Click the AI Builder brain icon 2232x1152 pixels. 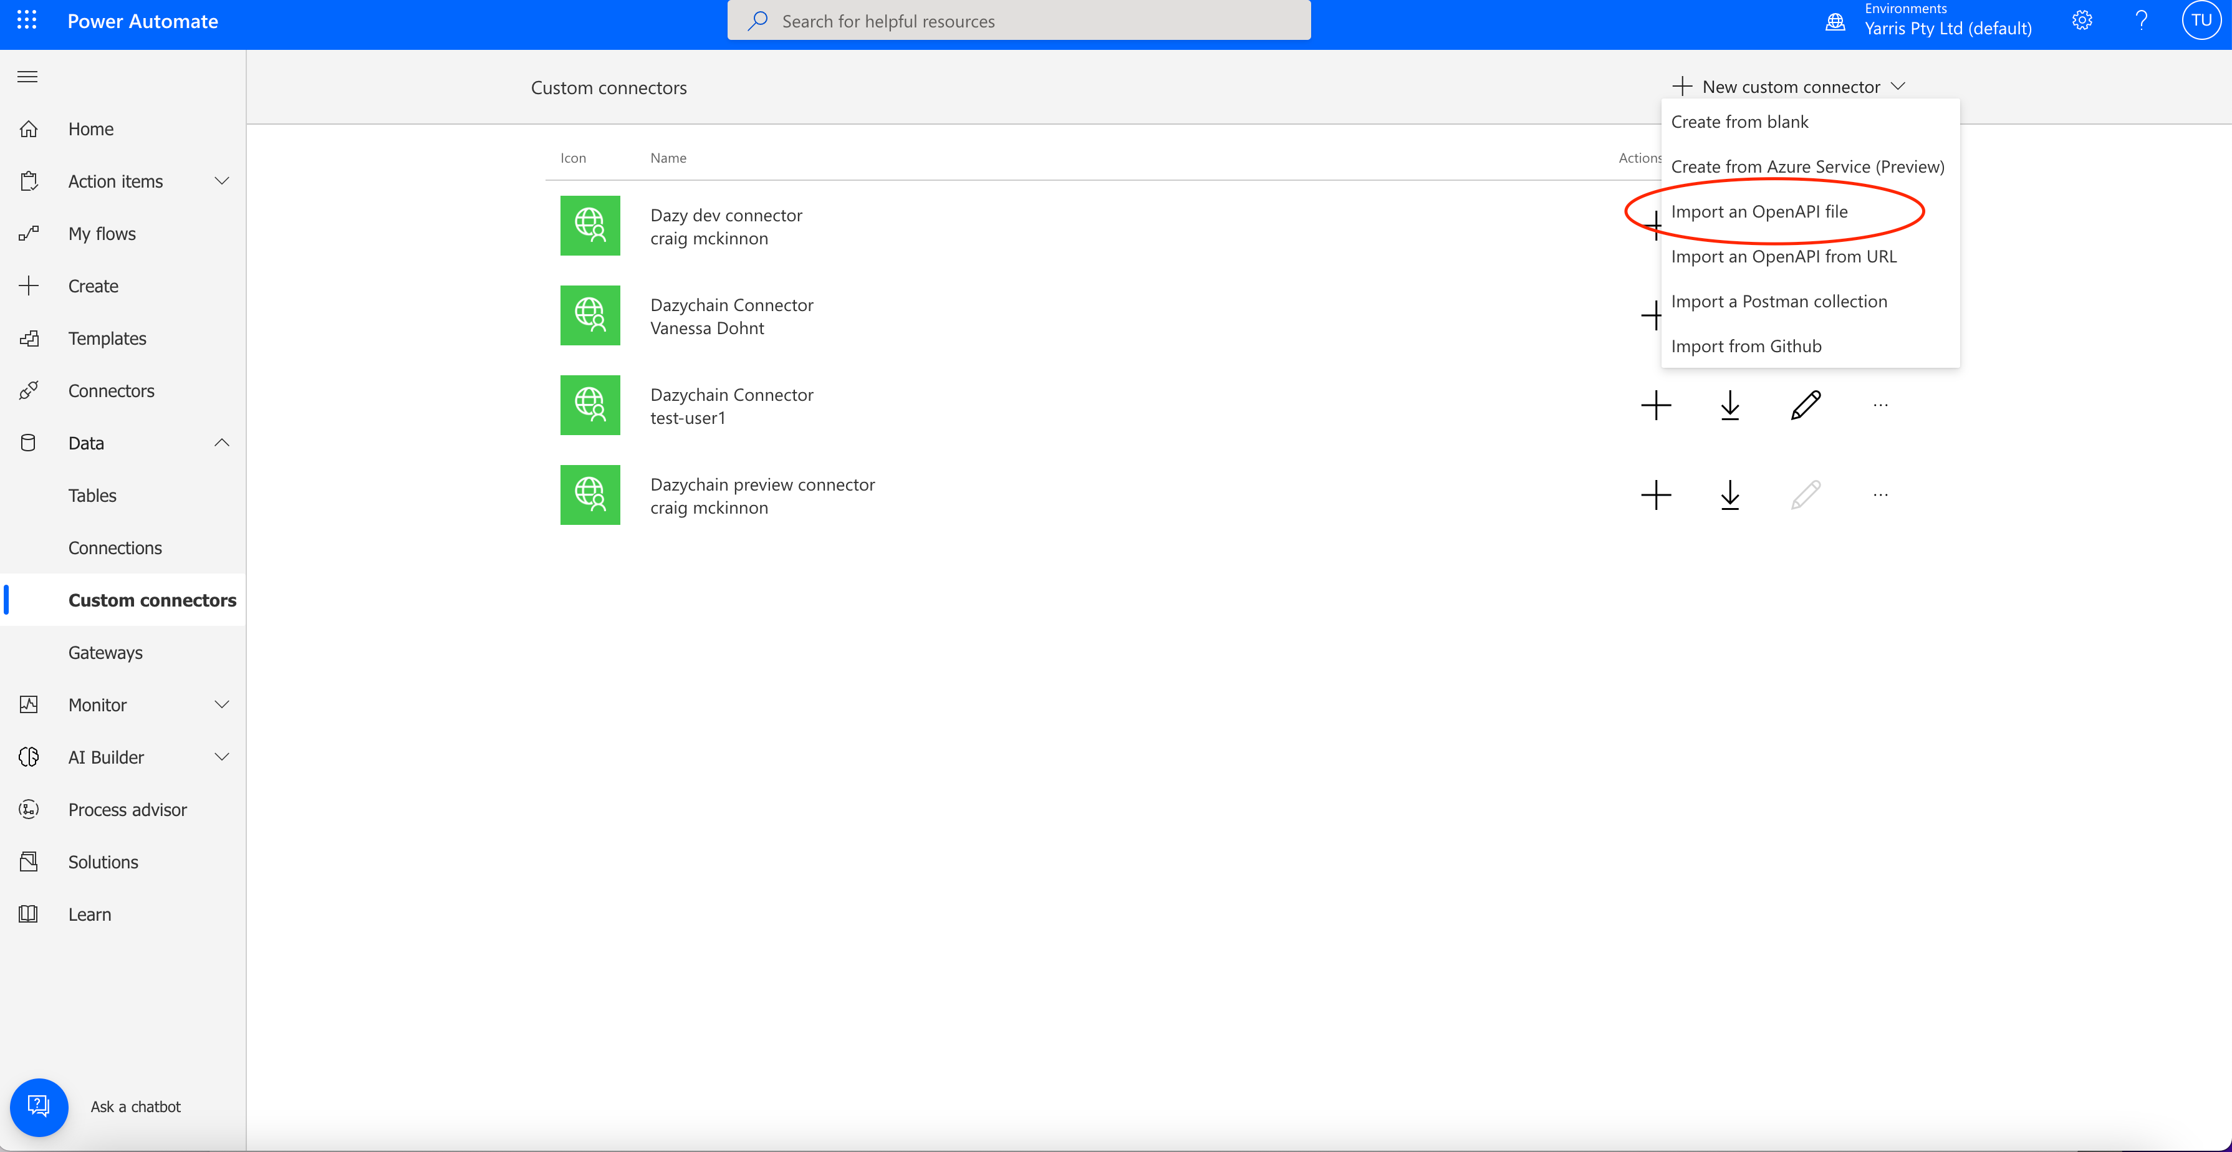point(29,757)
